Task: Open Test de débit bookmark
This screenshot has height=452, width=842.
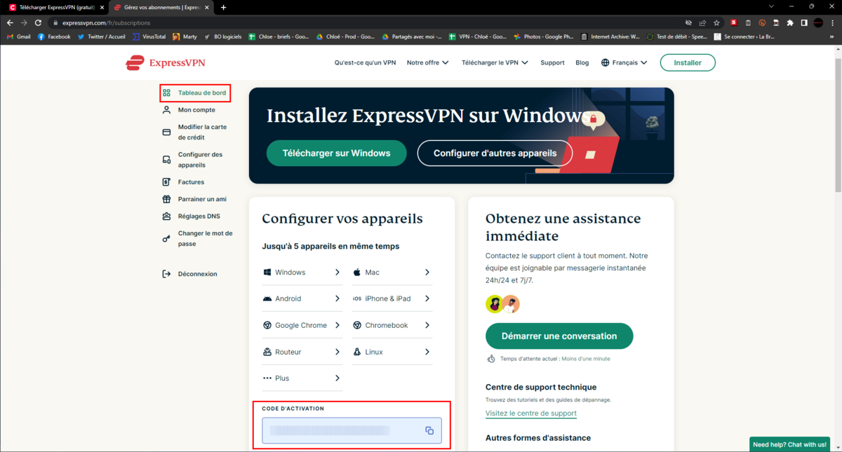Action: (x=677, y=36)
